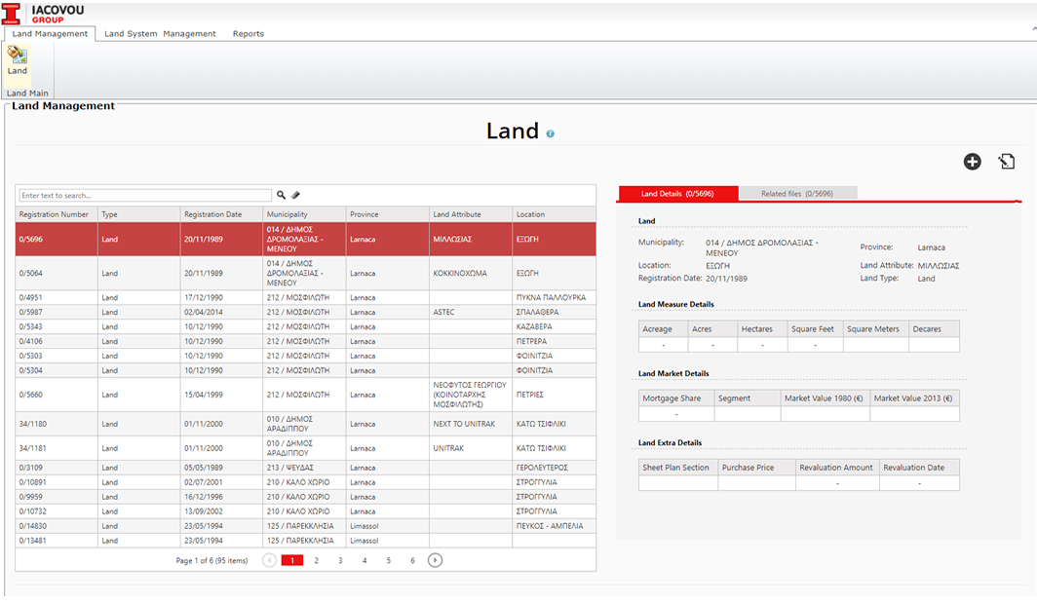Click the IACOVOU Group logo
Screen dimensions: 1037x604
[x=45, y=12]
